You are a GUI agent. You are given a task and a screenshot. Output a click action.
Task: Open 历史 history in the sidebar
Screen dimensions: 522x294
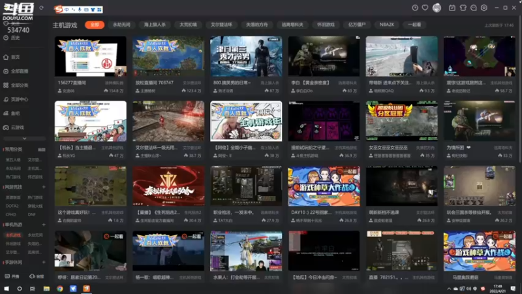(12, 38)
